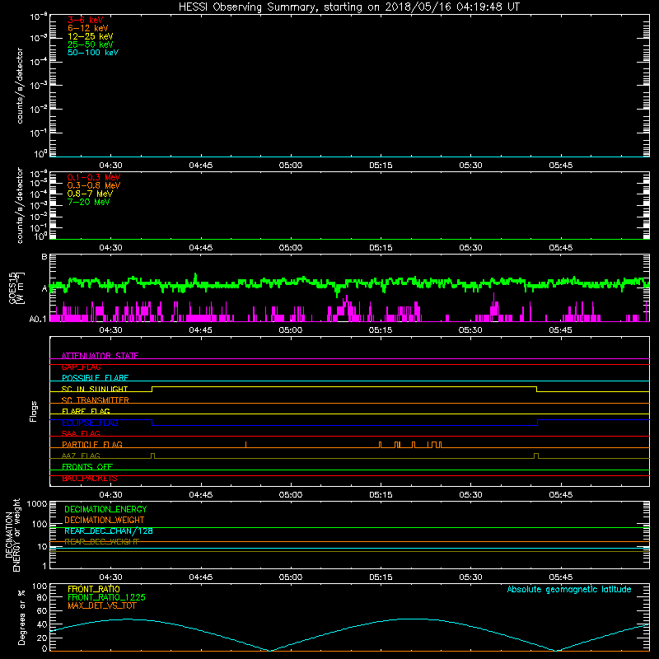Click the A47_FLAG pulse near 04:37
This screenshot has height=659, width=659.
153,456
